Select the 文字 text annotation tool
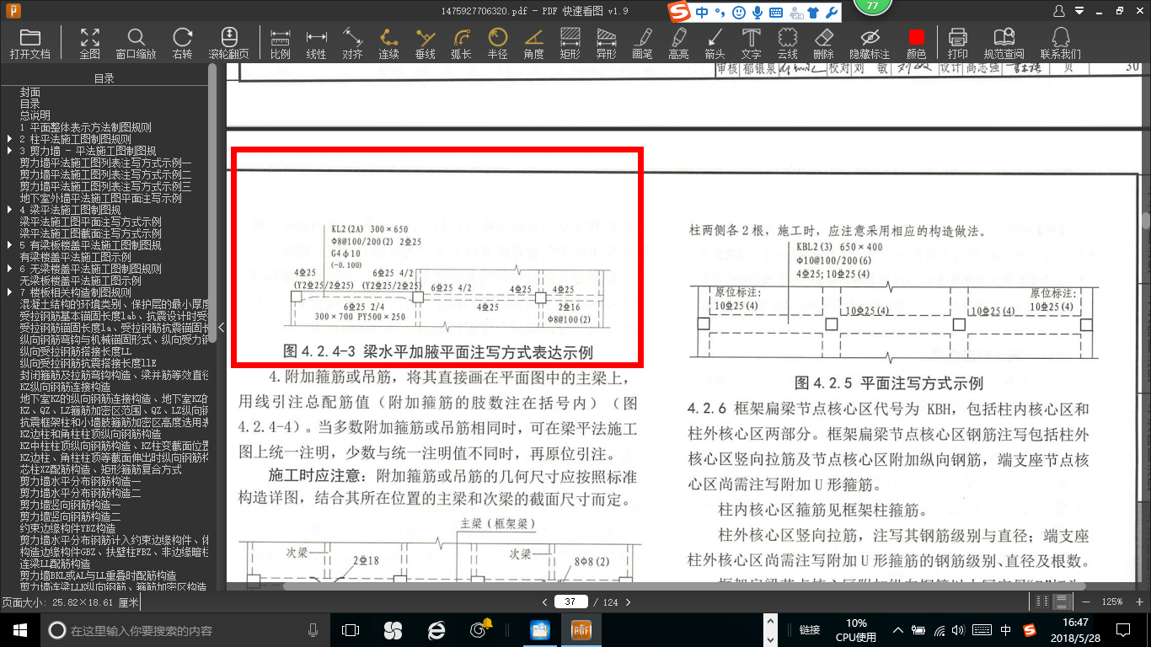The width and height of the screenshot is (1151, 647). click(x=751, y=43)
